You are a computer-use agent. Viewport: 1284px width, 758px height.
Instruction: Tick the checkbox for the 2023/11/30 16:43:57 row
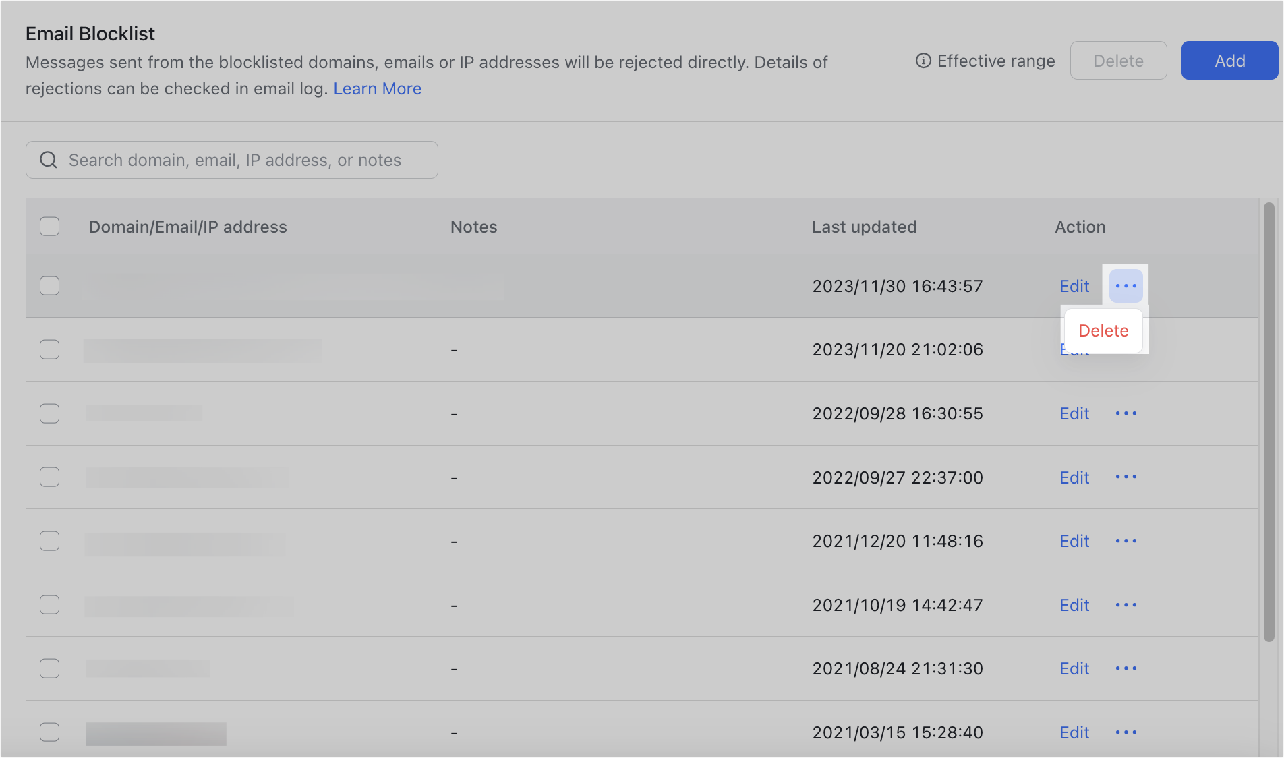pyautogui.click(x=49, y=286)
